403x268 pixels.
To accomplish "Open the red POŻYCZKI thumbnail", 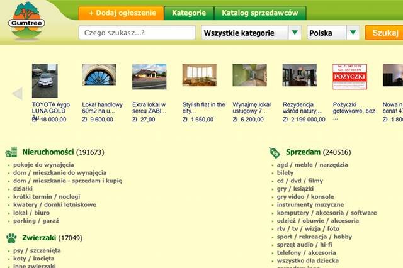I will tap(349, 77).
